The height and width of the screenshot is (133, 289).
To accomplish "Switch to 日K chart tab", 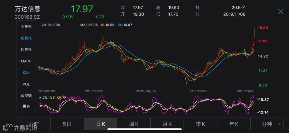I will [100, 124].
